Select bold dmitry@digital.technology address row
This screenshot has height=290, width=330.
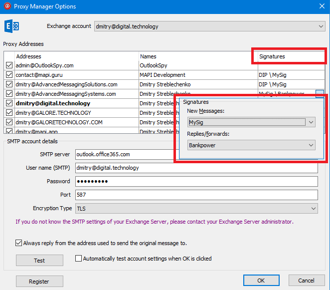coord(53,103)
